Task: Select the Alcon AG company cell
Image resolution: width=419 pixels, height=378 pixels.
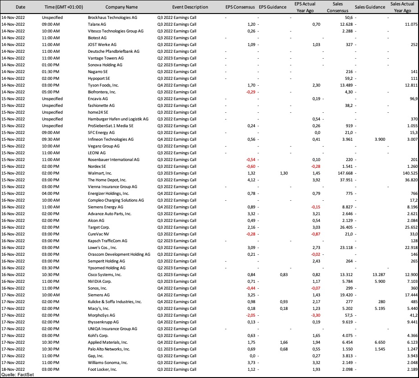Action: point(96,221)
